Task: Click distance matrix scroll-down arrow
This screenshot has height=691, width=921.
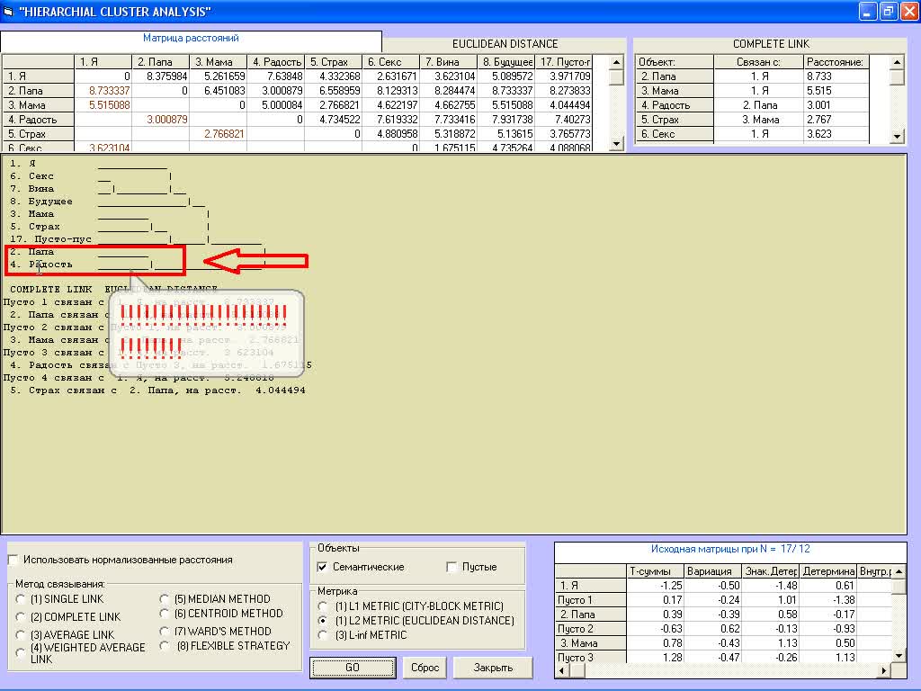Action: 616,143
